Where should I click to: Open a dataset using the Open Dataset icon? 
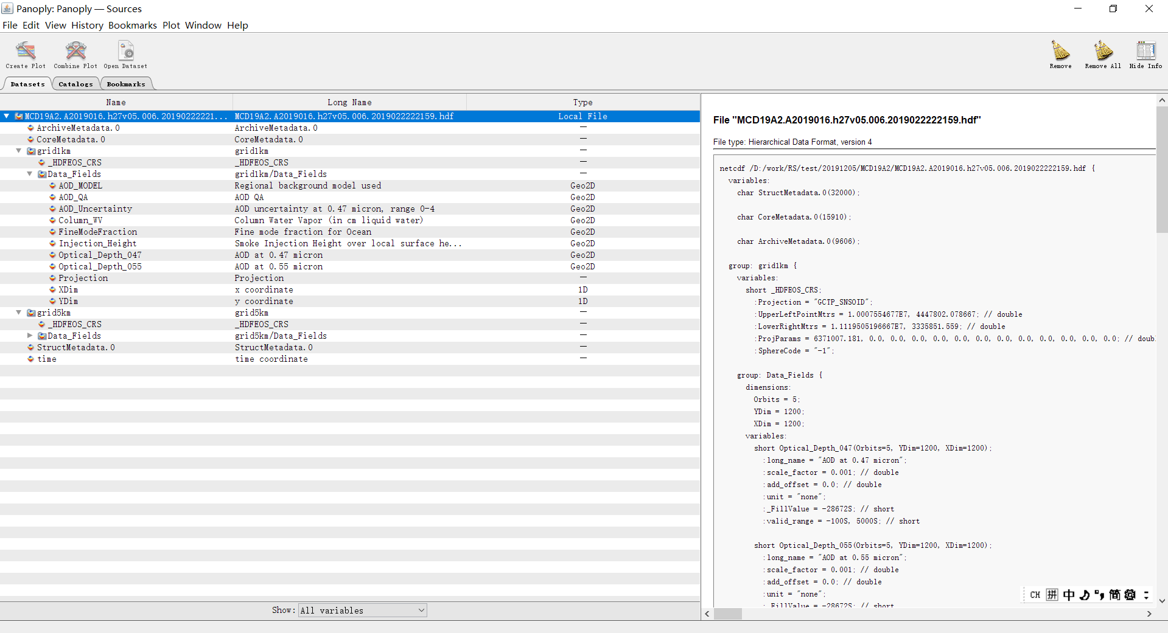[x=125, y=54]
